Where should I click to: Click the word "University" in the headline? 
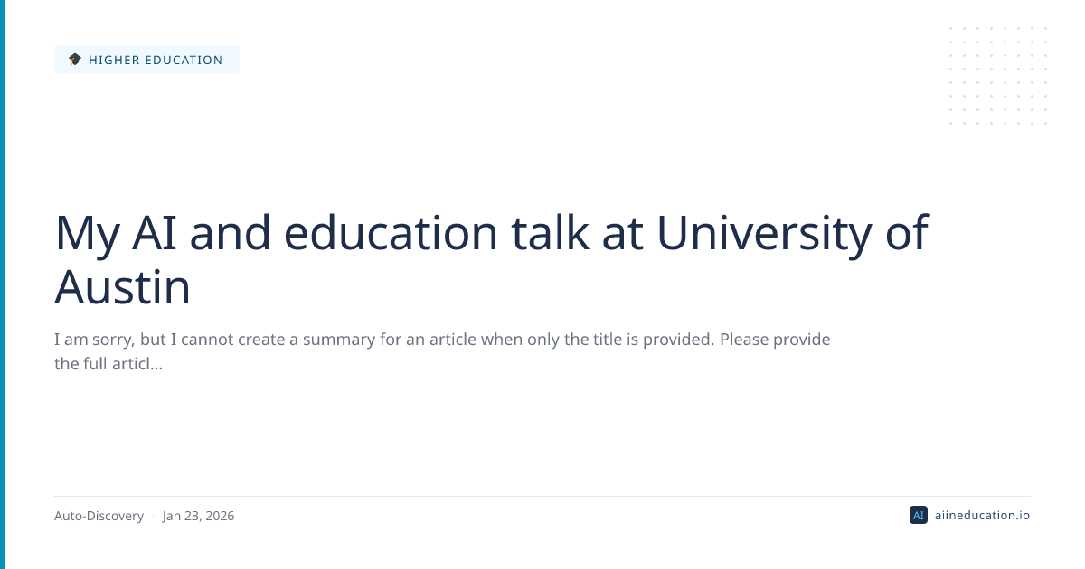point(769,232)
